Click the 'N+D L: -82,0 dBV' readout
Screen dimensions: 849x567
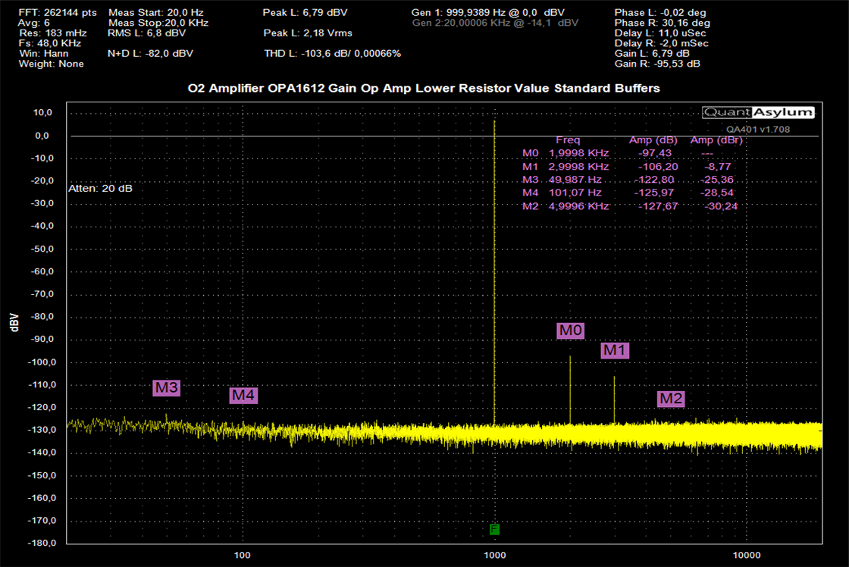click(x=151, y=54)
